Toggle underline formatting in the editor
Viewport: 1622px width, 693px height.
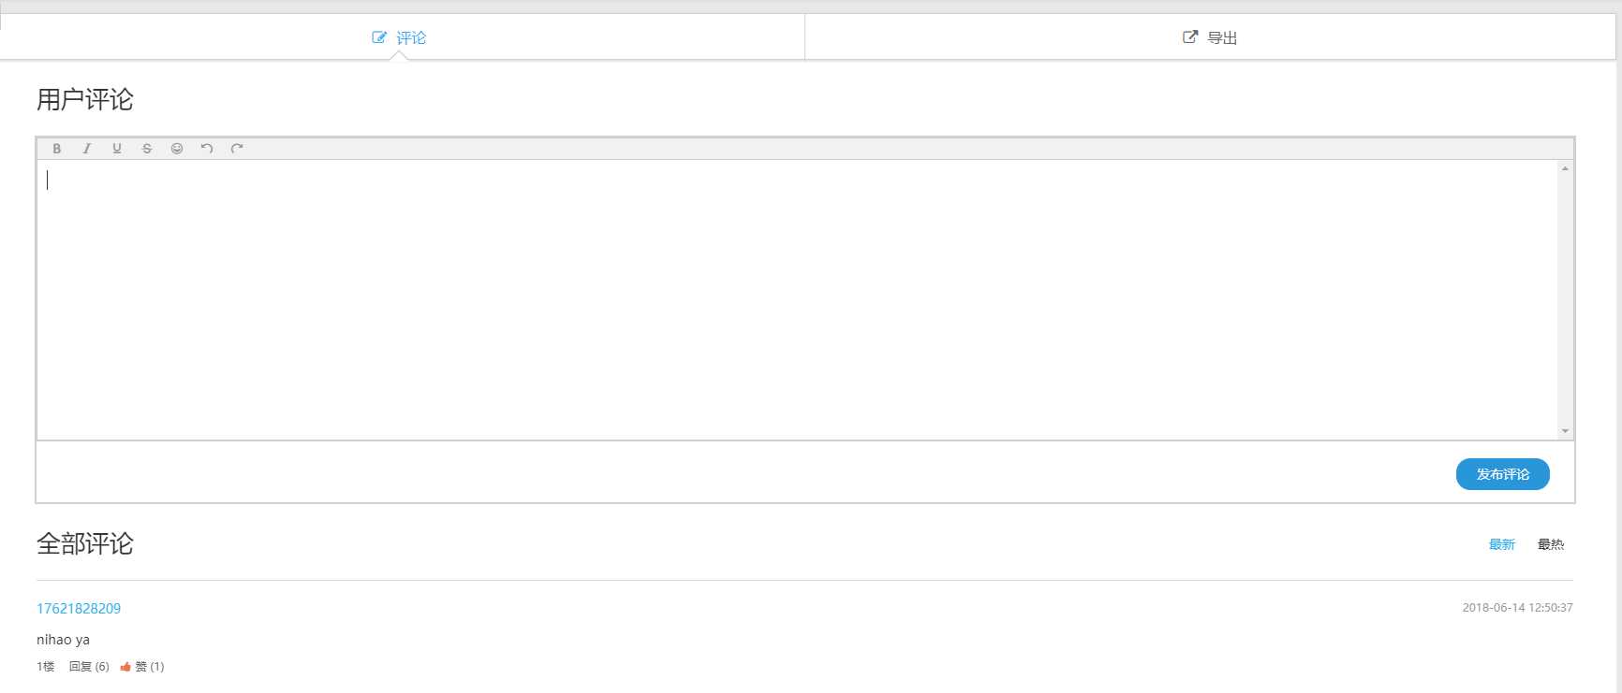click(117, 149)
